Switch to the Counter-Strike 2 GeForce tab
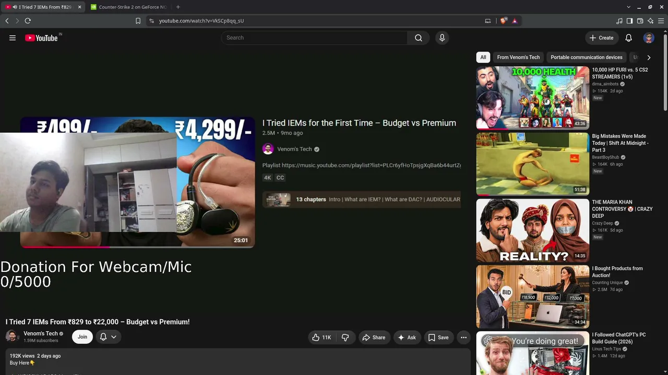 point(128,7)
